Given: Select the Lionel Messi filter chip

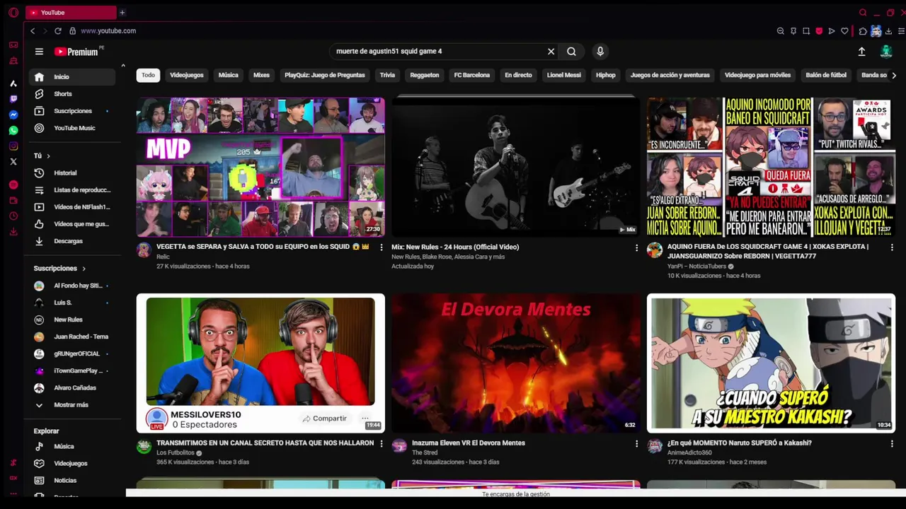Looking at the screenshot, I should (x=564, y=75).
